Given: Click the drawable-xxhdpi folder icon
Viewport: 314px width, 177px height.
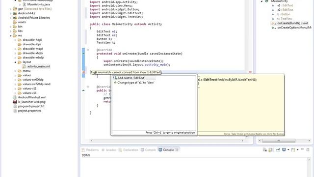Looking at the screenshot, I should point(20,58).
